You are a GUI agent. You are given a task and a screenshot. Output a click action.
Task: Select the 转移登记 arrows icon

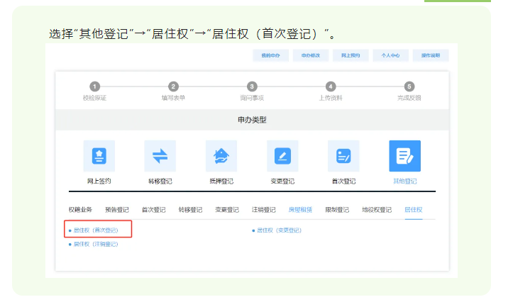[x=160, y=156]
